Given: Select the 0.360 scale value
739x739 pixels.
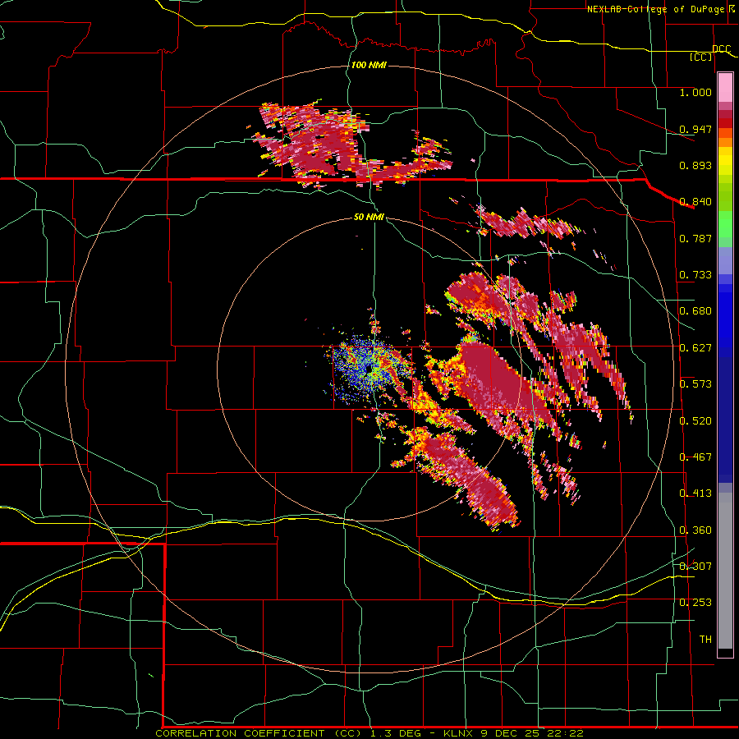Looking at the screenshot, I should click(x=695, y=530).
